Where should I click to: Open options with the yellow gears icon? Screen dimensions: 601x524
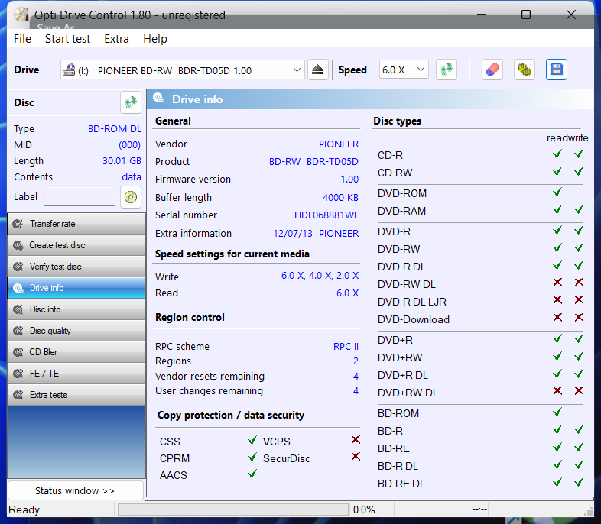(525, 70)
